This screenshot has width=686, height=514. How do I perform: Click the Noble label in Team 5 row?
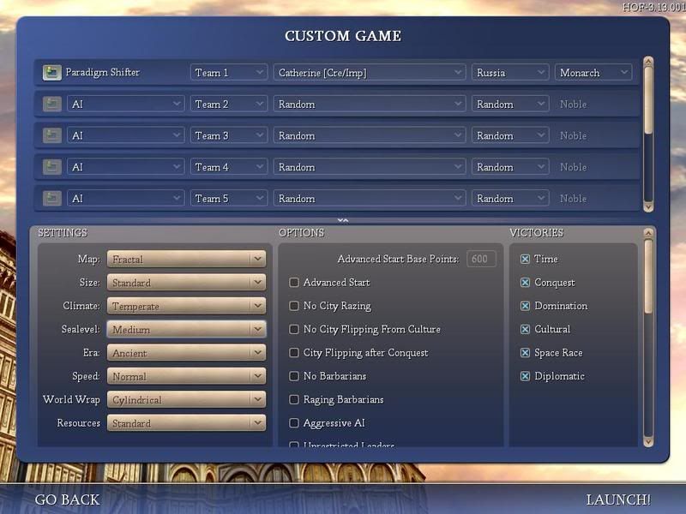tap(573, 199)
